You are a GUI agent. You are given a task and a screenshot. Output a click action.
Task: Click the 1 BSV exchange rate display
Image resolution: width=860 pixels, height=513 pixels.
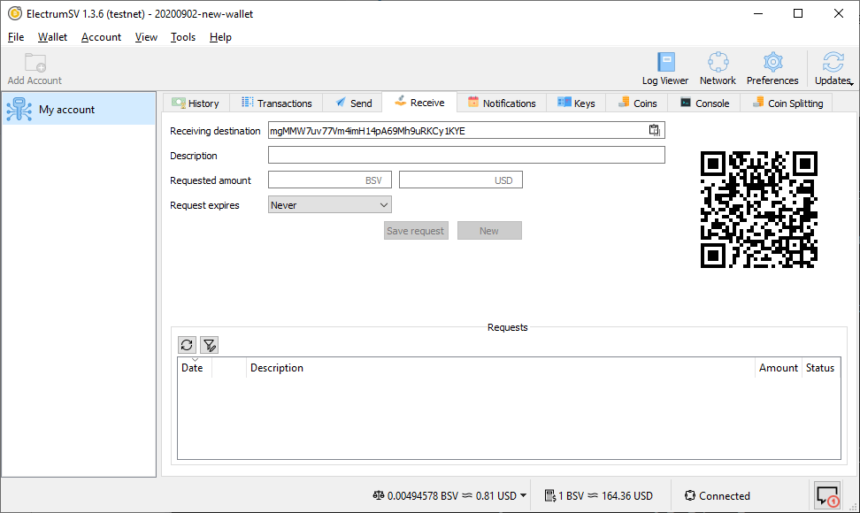click(598, 495)
